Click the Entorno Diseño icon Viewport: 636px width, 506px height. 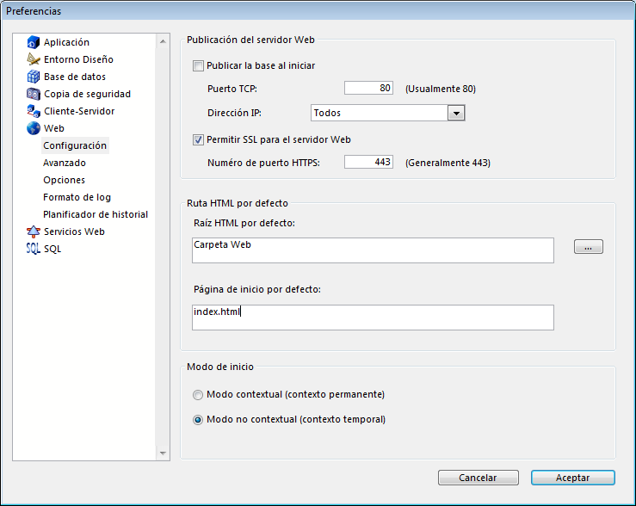point(34,59)
